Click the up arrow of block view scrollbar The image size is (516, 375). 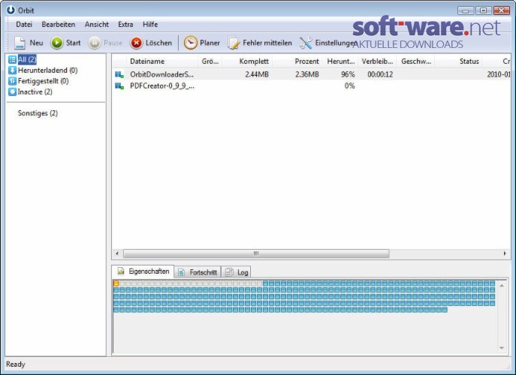[502, 286]
